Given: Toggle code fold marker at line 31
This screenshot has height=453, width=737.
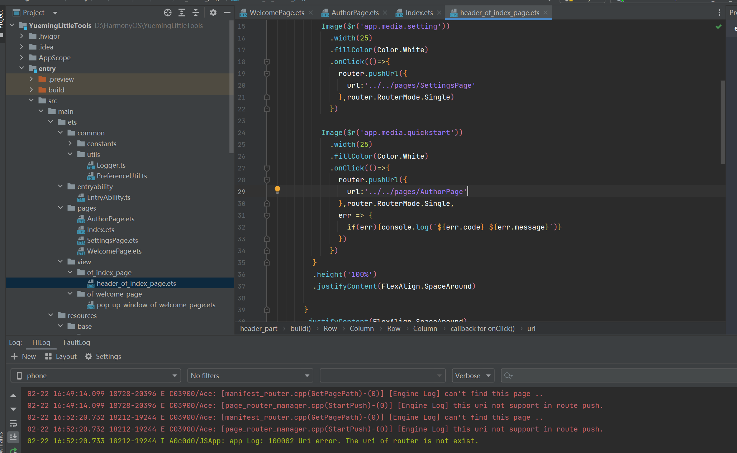Looking at the screenshot, I should [267, 216].
